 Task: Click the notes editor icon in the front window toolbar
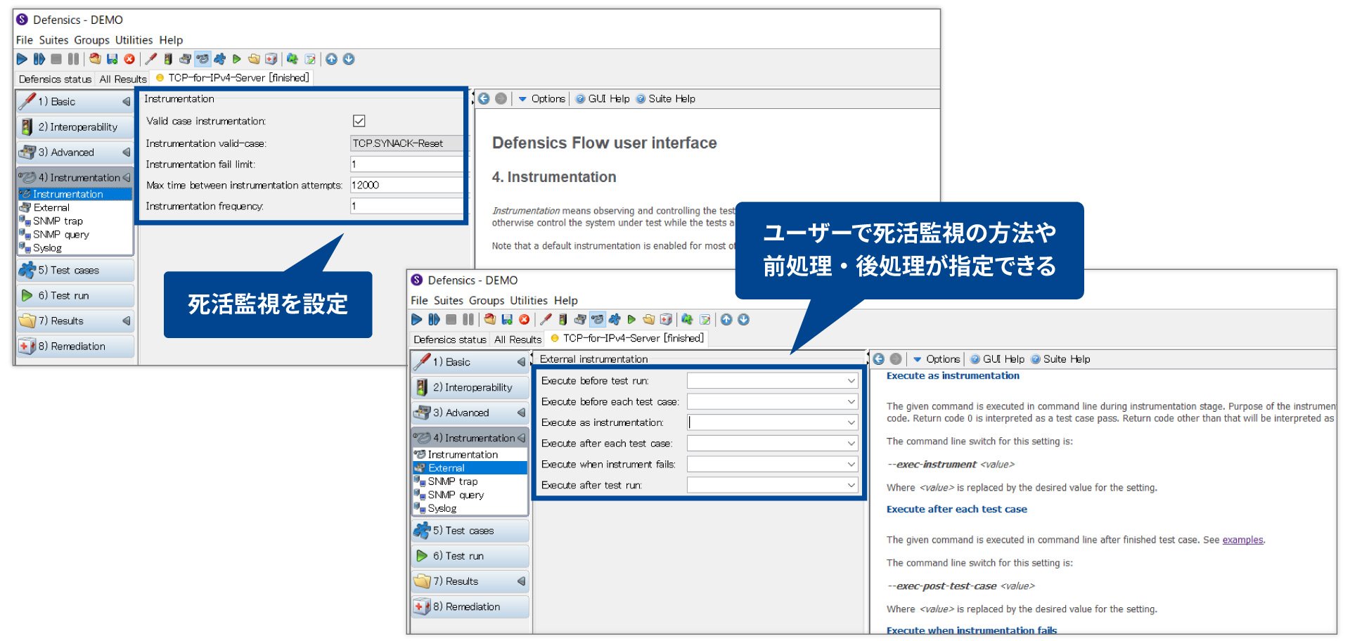click(705, 320)
